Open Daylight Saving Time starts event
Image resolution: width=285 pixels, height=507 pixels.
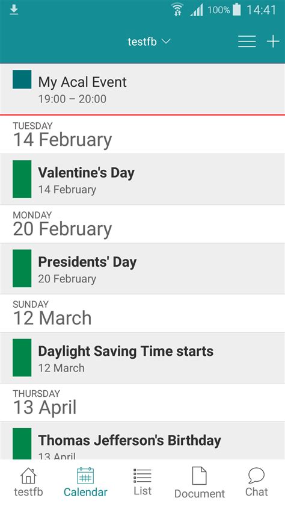142,358
